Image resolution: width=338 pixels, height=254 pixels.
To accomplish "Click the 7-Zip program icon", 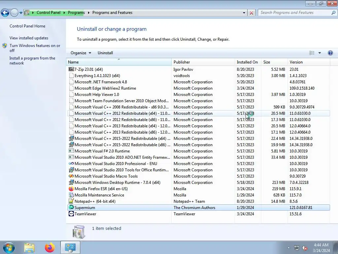I will (71, 69).
